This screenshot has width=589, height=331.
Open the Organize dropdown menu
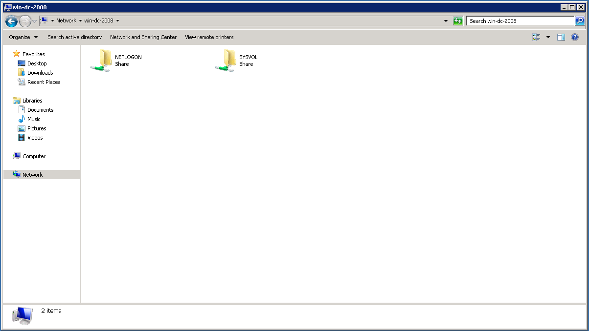point(23,37)
